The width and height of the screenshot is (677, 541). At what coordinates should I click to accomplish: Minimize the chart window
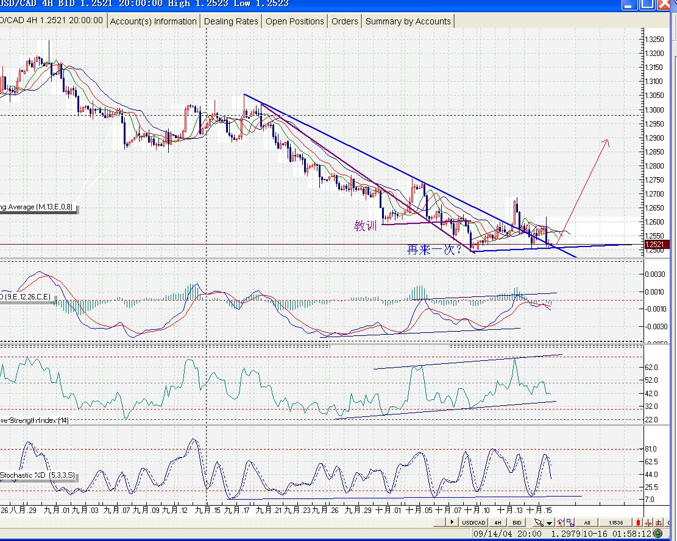(x=629, y=4)
